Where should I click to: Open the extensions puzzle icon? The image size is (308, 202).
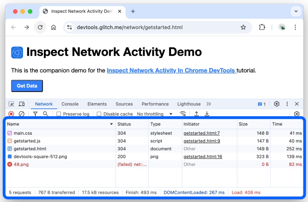262,27
